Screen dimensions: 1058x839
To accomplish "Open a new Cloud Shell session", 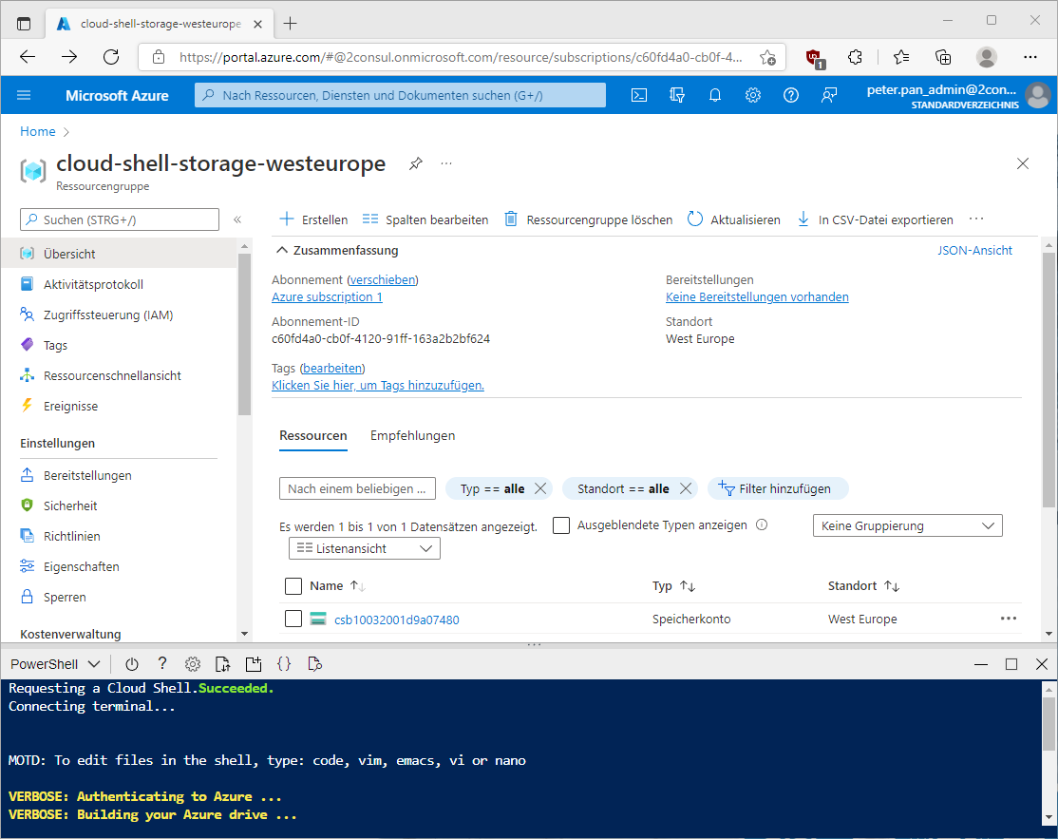I will (x=253, y=664).
